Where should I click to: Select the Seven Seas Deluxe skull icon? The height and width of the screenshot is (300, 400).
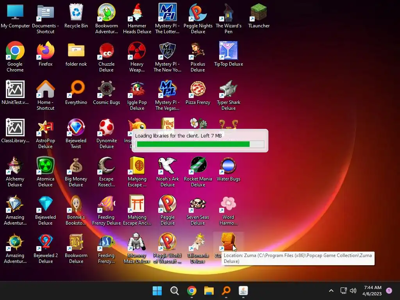click(198, 203)
